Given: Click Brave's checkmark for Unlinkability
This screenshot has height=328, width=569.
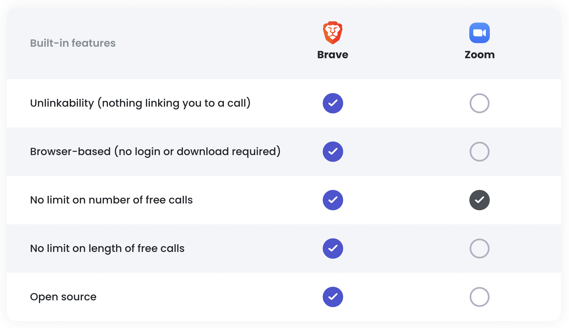Looking at the screenshot, I should (333, 103).
